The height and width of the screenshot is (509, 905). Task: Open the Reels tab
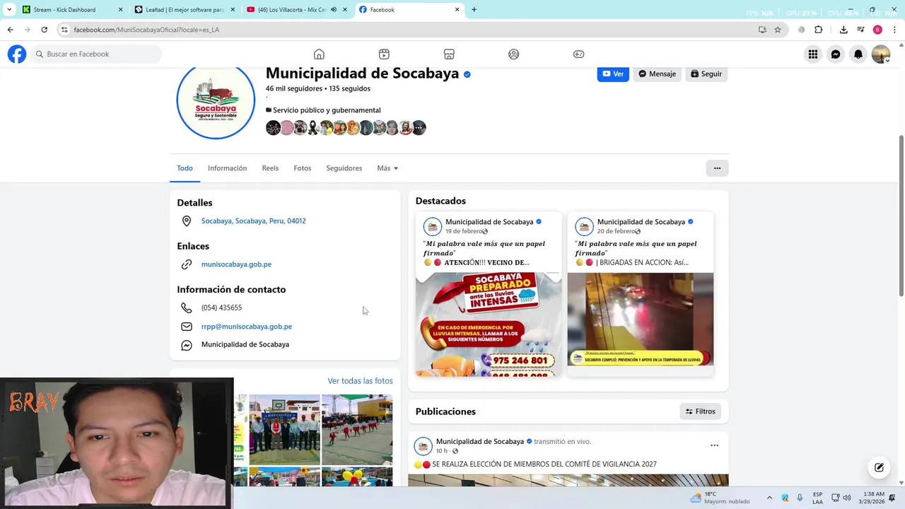270,168
